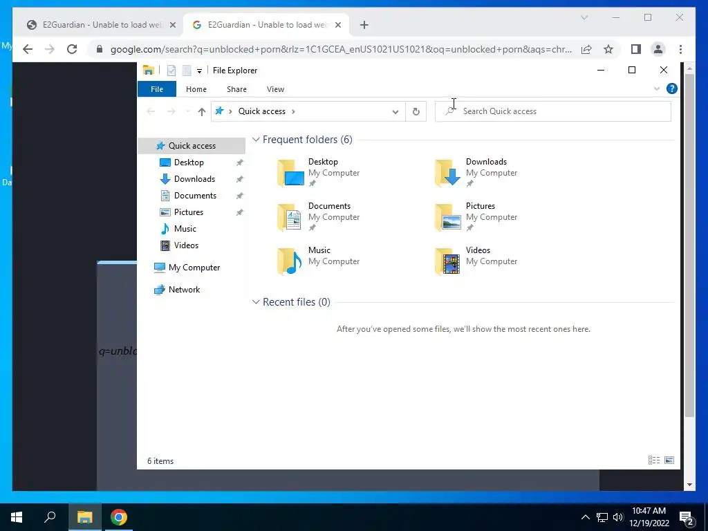Screen dimensions: 708x531
Task: Select the Pictures folder icon in Frequent folders
Action: (447, 216)
